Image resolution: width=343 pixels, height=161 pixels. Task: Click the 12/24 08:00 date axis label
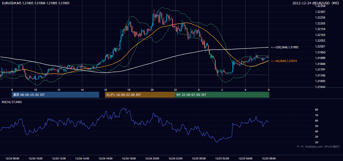point(12,158)
